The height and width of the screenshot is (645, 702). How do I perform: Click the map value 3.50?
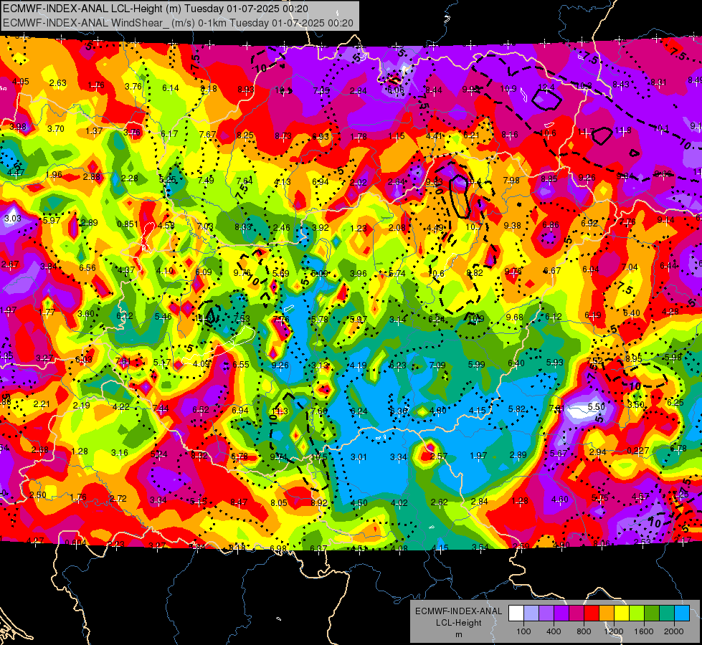636,405
